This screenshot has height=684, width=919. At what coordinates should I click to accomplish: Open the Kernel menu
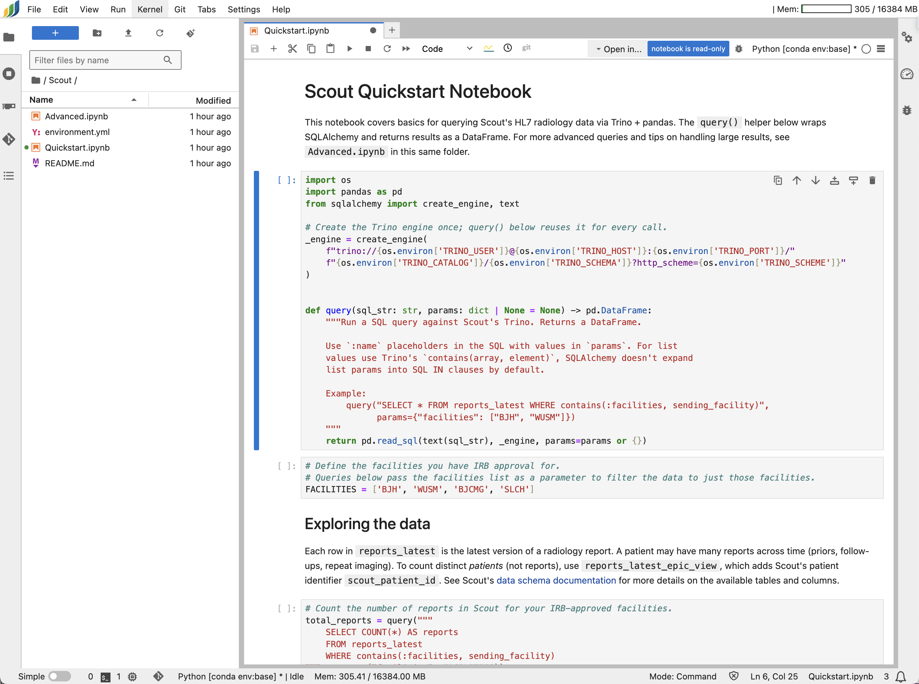click(x=150, y=9)
